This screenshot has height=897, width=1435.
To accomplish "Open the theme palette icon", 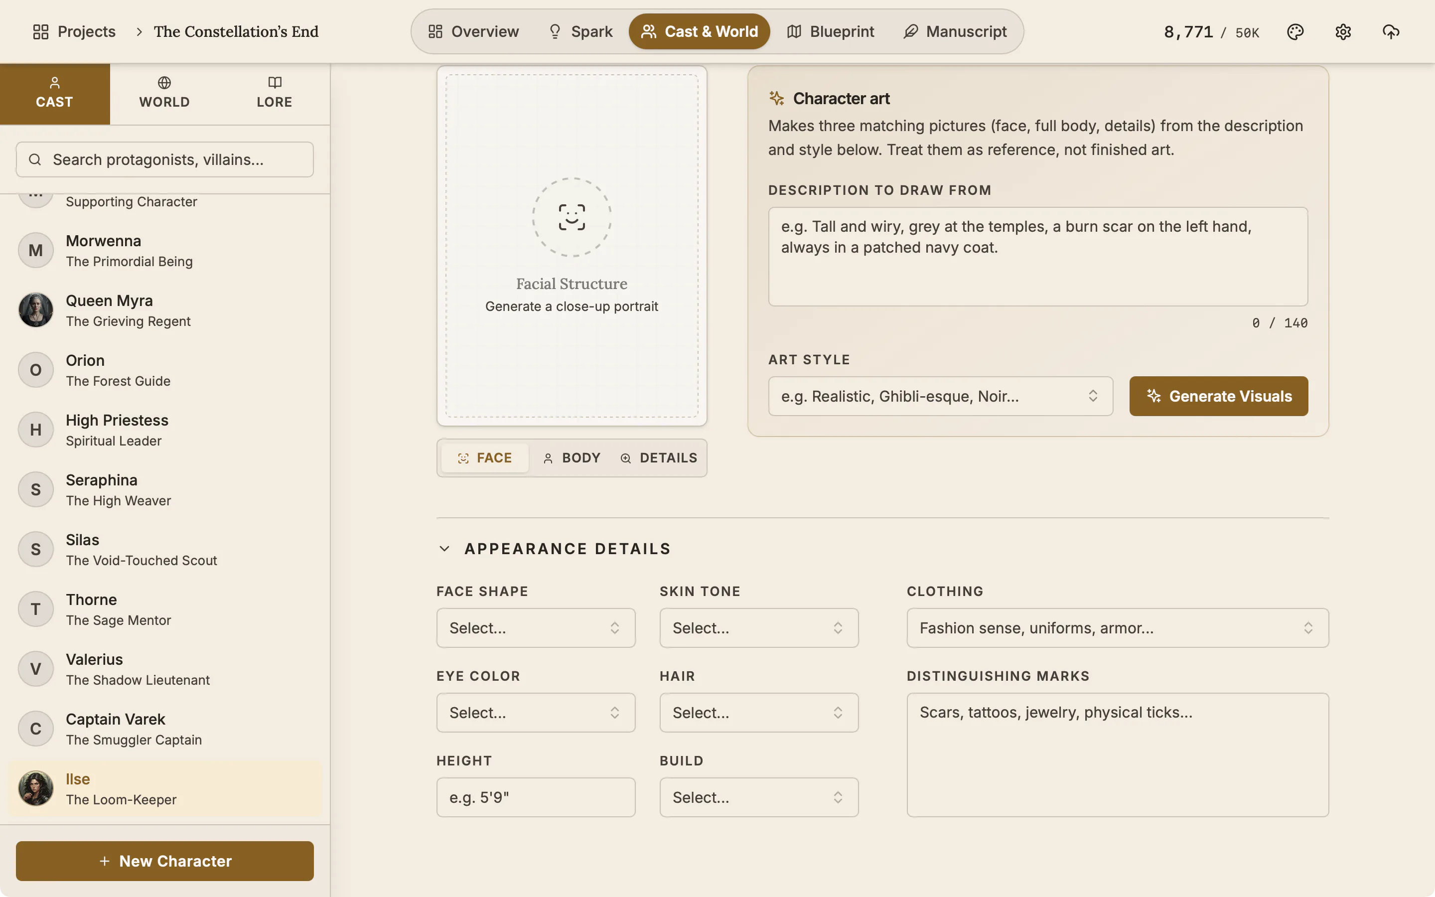I will point(1295,31).
